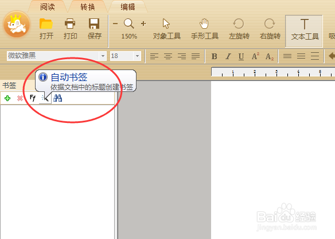Print the document with 打印
This screenshot has height=239, width=335.
point(70,29)
